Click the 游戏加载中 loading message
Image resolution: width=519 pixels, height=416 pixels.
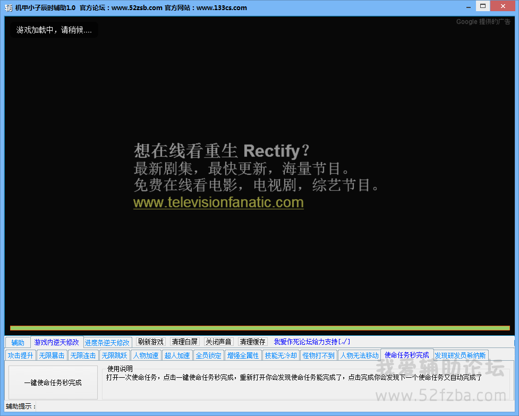[54, 30]
